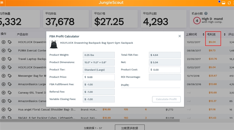Open the AmazonBasics Large product name
Screen dimensions: 234x130
(x=32, y=84)
